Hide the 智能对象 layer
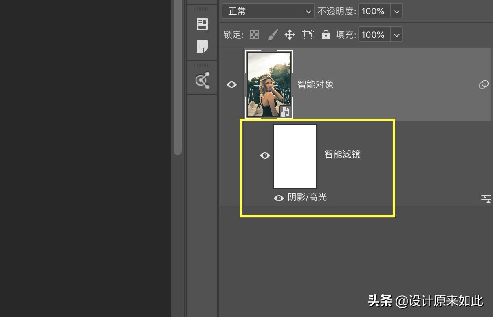Viewport: 493px width, 317px height. [x=231, y=84]
